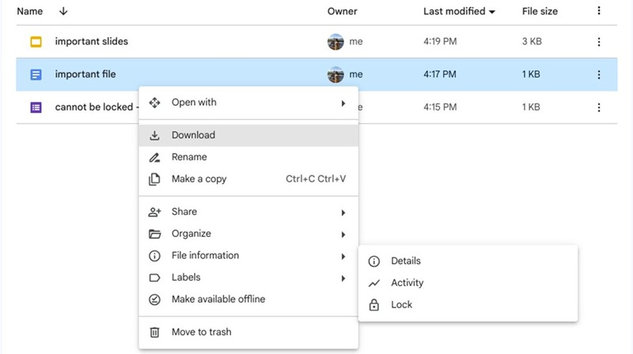
Task: Click the Details info icon in submenu
Action: (x=373, y=262)
